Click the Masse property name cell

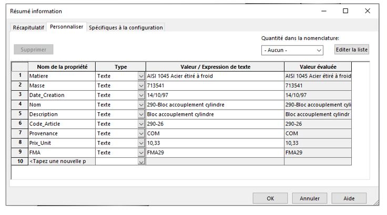(x=62, y=85)
